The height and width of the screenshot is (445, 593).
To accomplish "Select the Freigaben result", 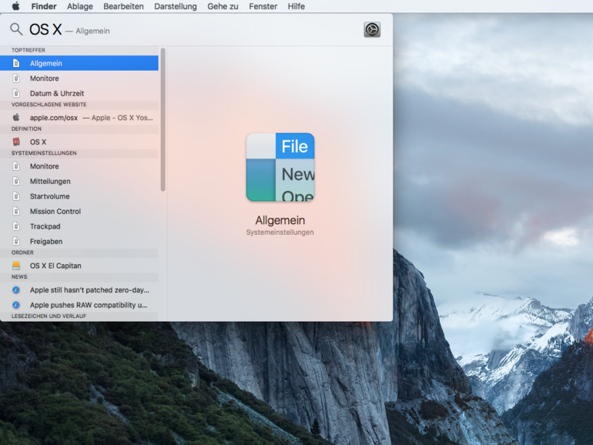I will click(79, 241).
